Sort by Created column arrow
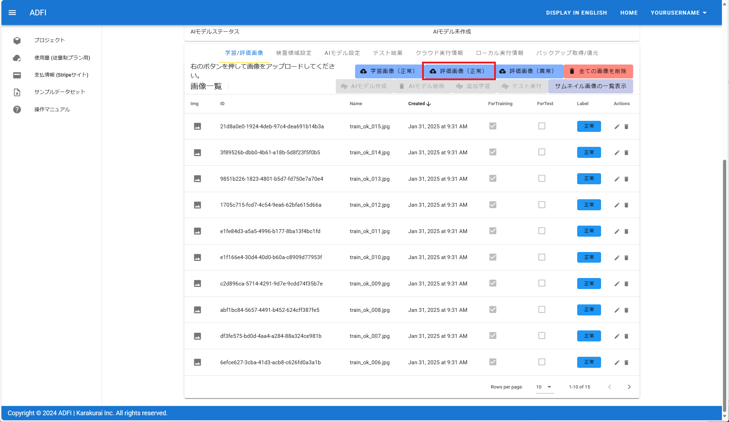729x422 pixels. point(428,104)
